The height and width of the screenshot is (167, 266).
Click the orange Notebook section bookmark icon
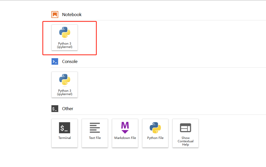[55, 15]
